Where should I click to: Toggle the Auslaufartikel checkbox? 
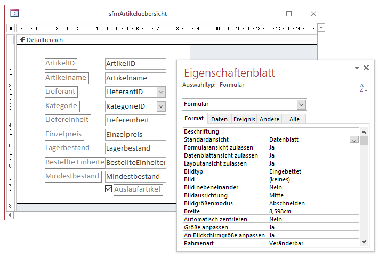[109, 189]
